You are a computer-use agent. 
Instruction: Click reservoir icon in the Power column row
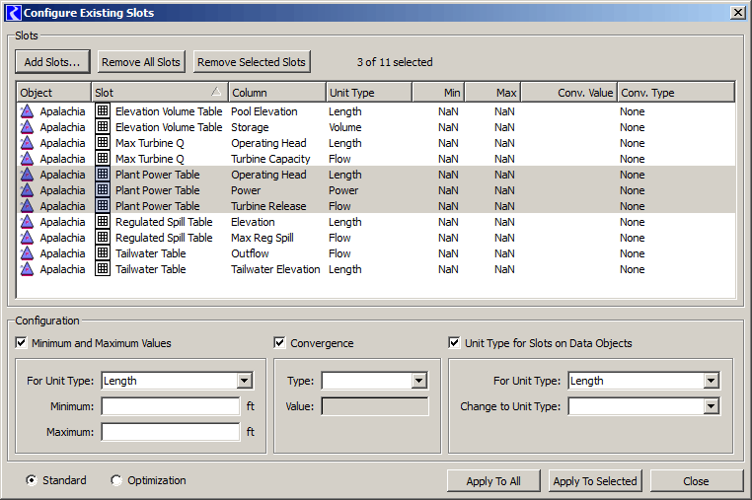(x=27, y=190)
